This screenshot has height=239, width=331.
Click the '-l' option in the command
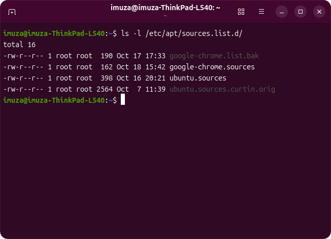137,33
